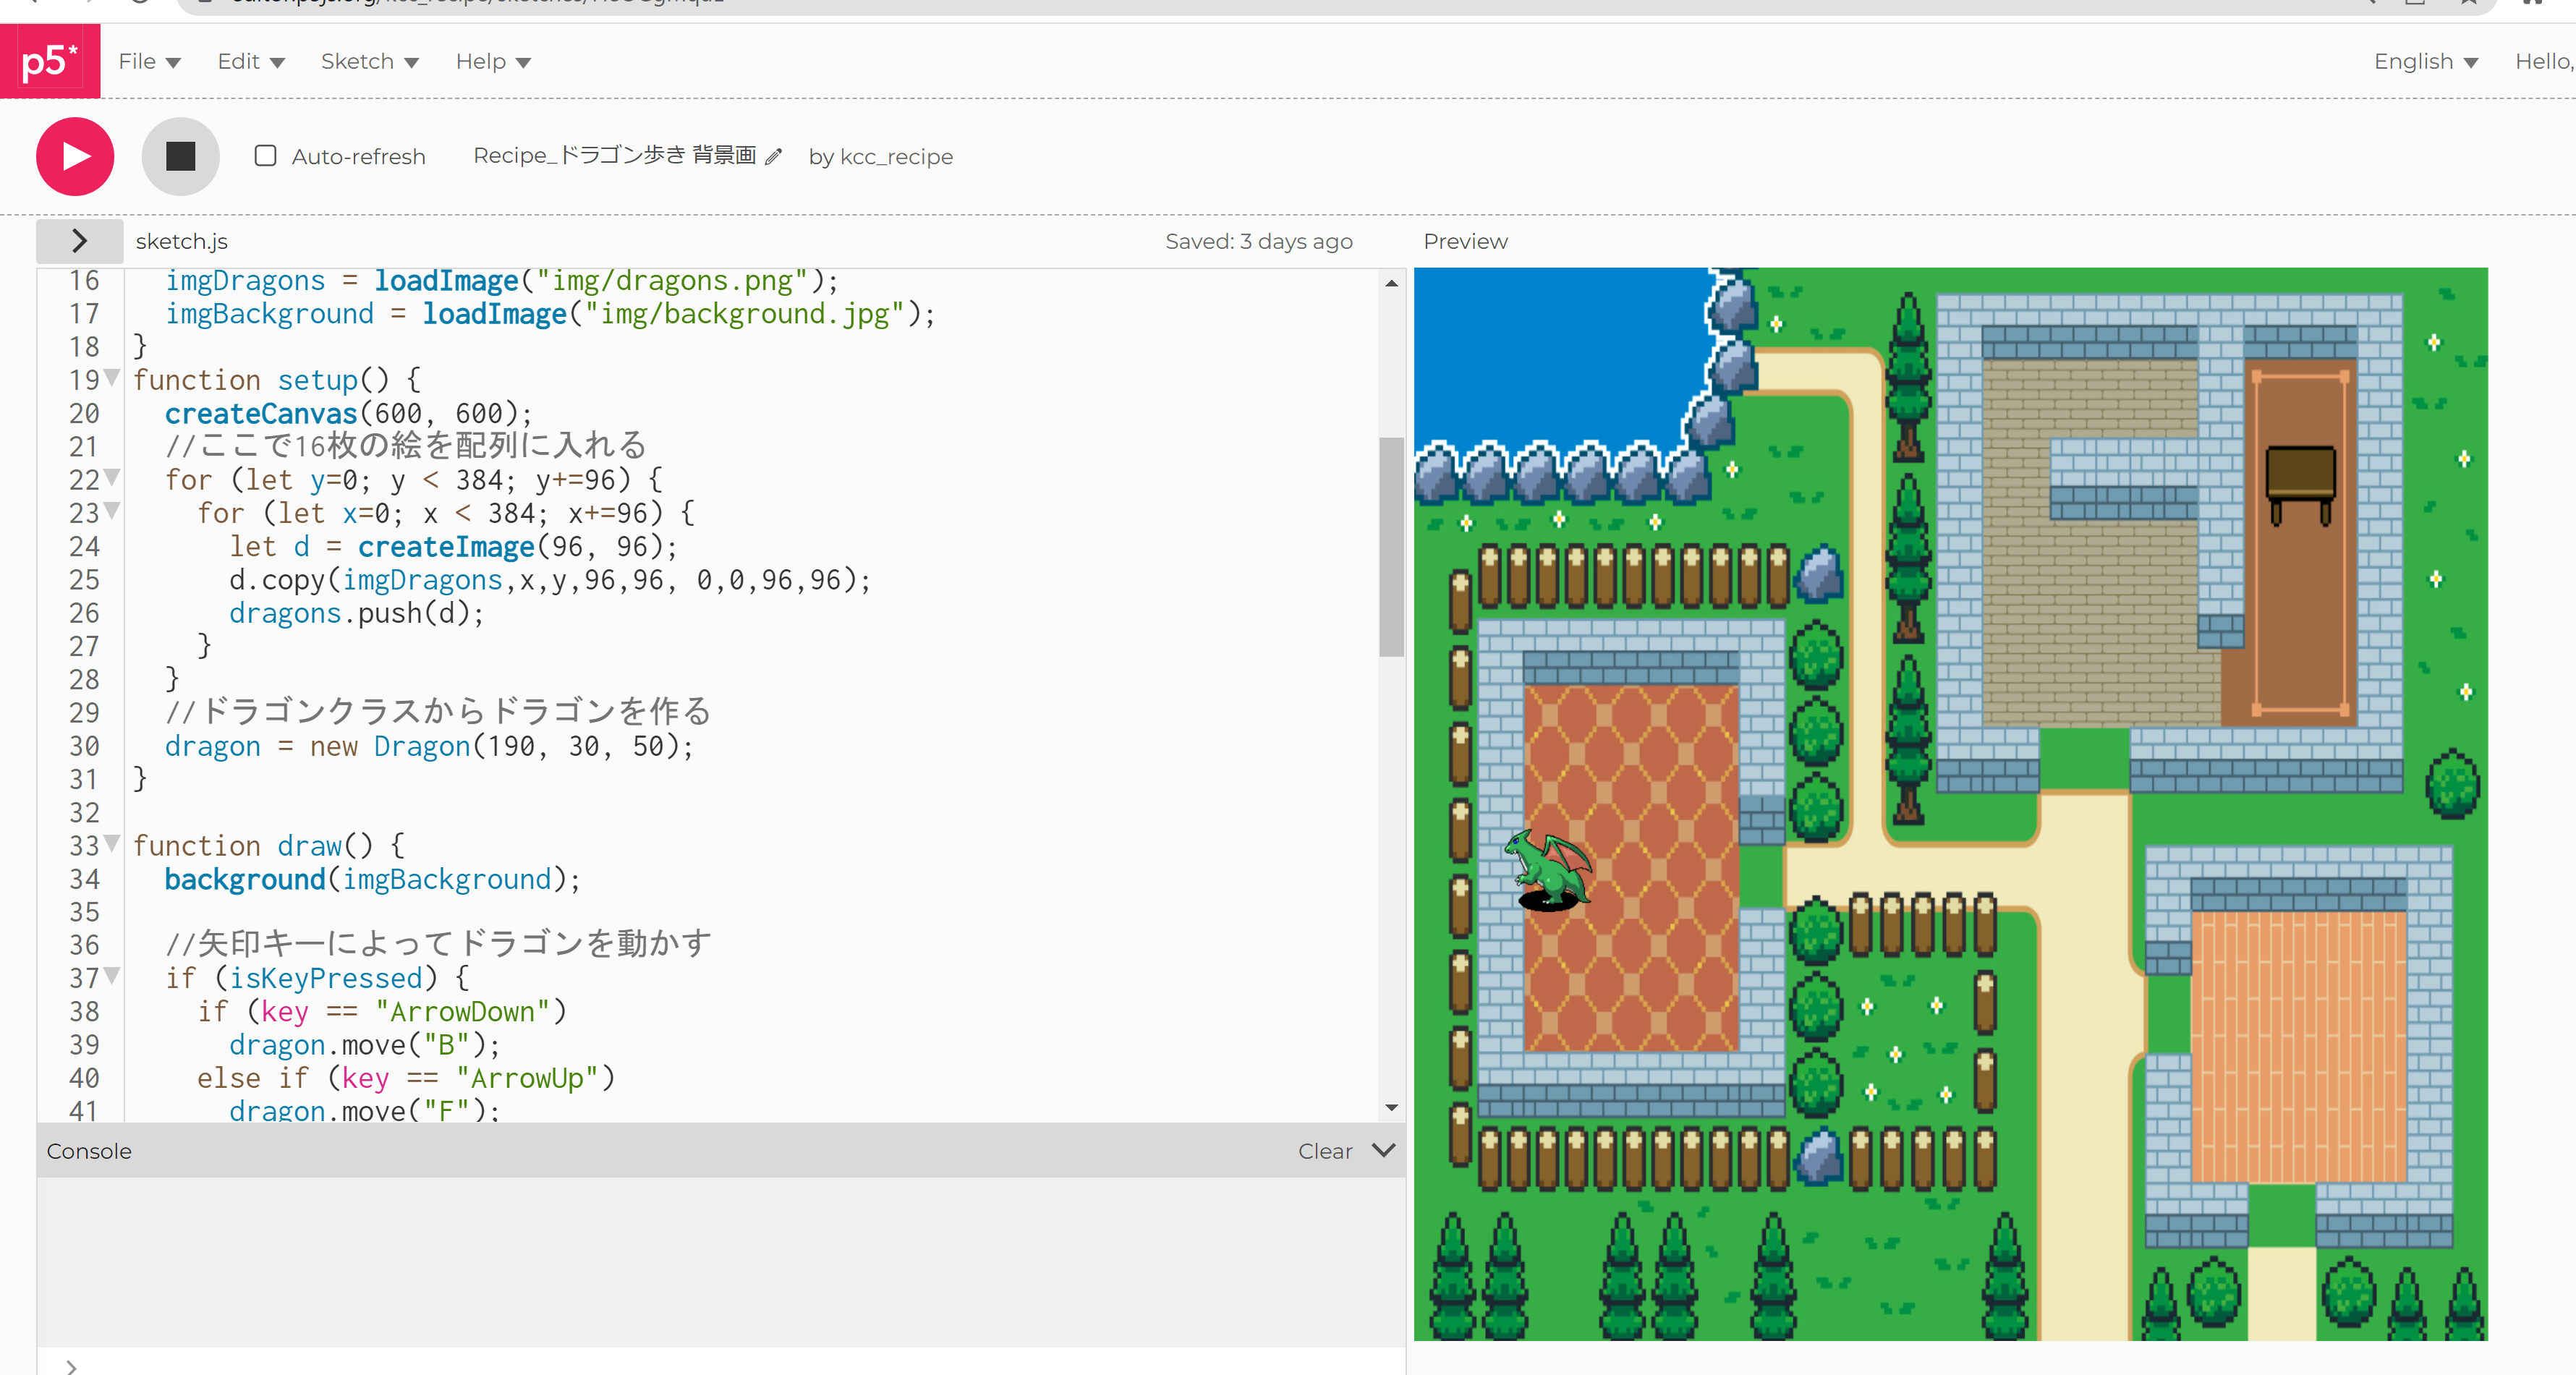Fold the draw function at line 33
This screenshot has height=1375, width=2576.
(x=113, y=843)
